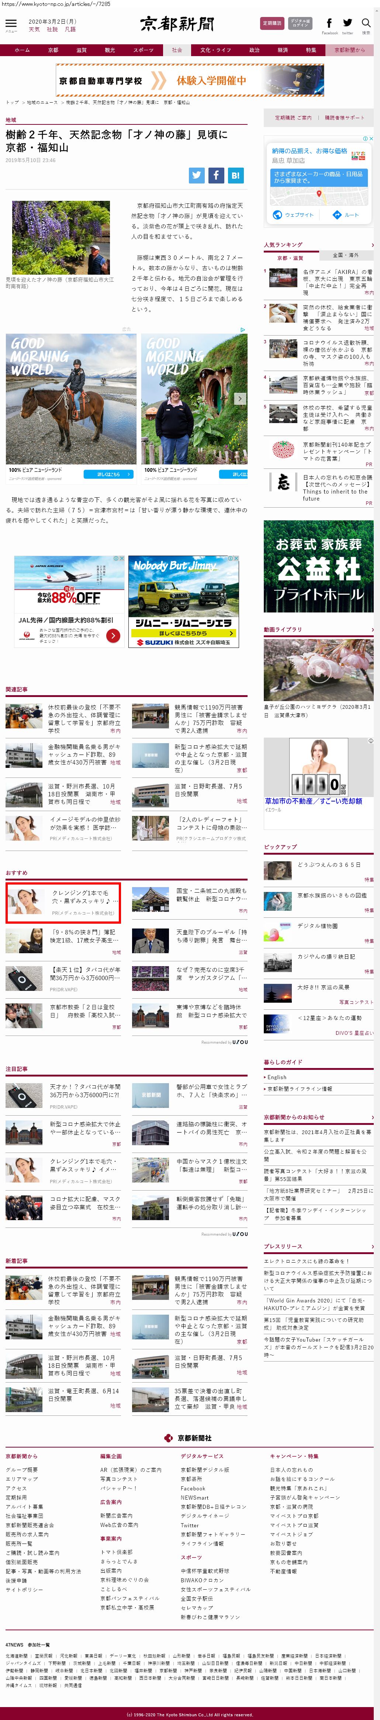The width and height of the screenshot is (380, 1720).
Task: Click 定期購読 ご案内 sidebar link
Action: pyautogui.click(x=293, y=117)
